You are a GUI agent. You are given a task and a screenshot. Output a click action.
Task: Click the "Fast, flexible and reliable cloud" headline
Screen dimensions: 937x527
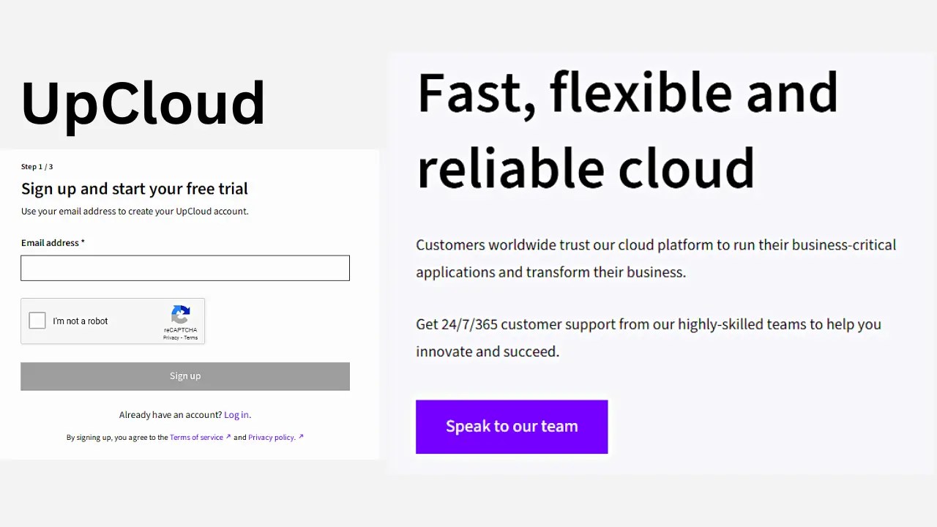[627, 132]
